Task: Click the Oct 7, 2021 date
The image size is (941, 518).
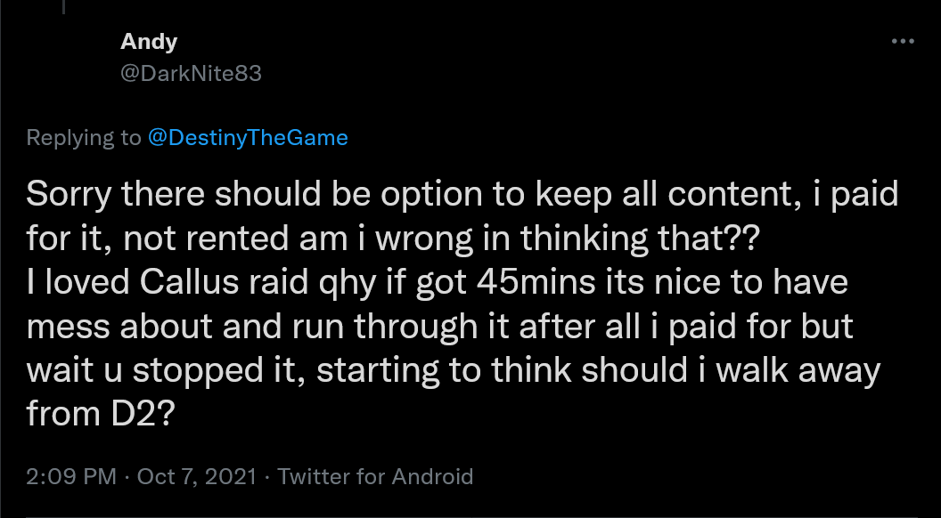Action: [x=197, y=477]
